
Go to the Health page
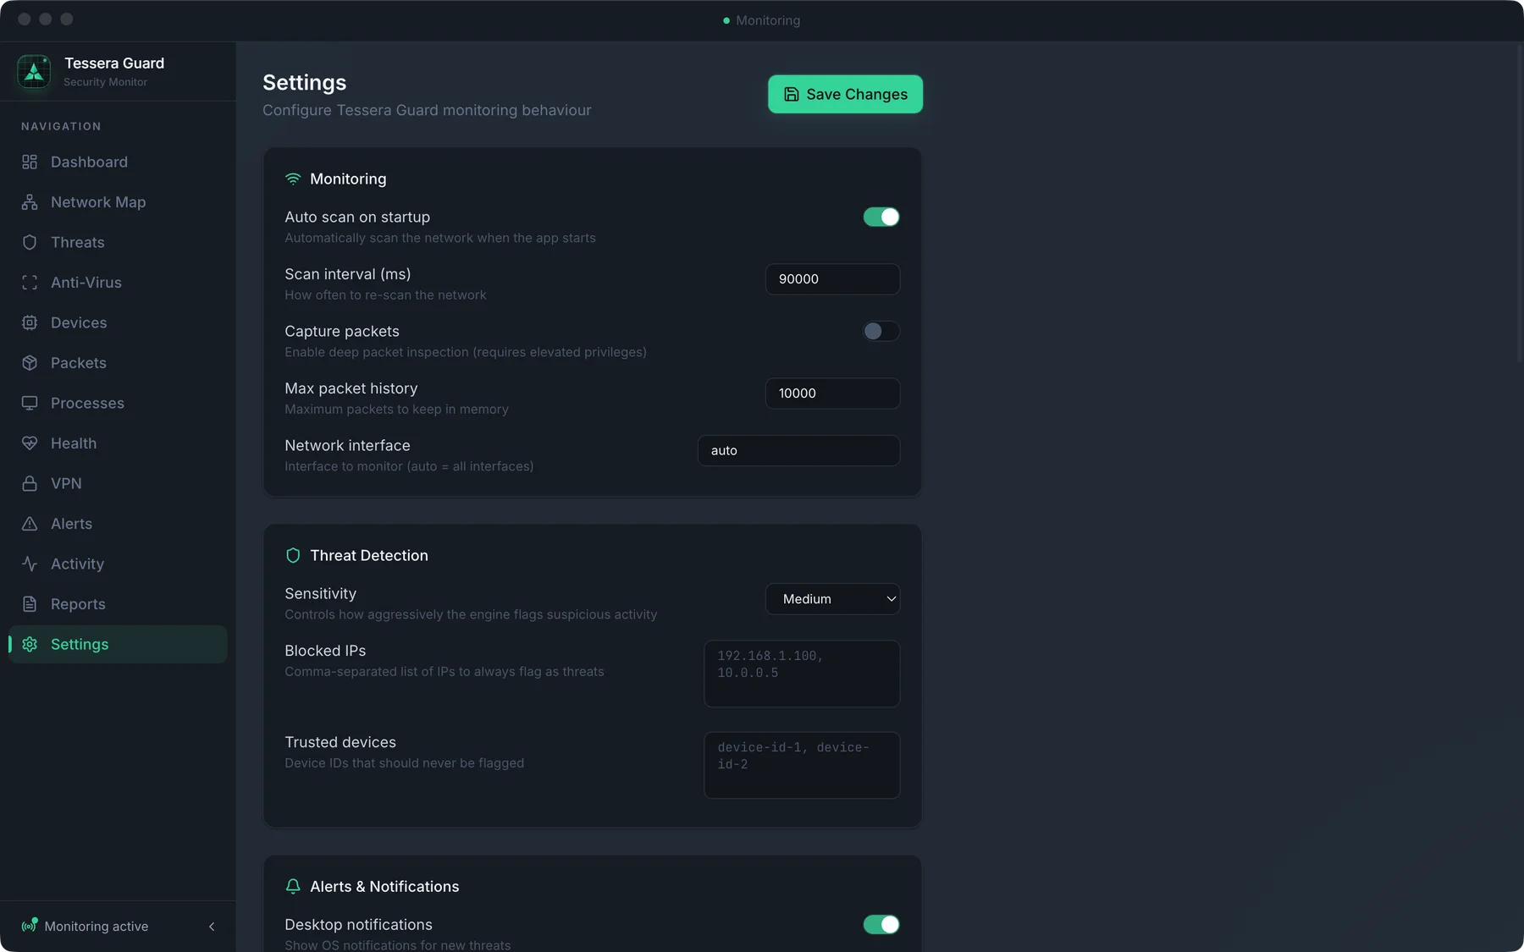pyautogui.click(x=118, y=443)
